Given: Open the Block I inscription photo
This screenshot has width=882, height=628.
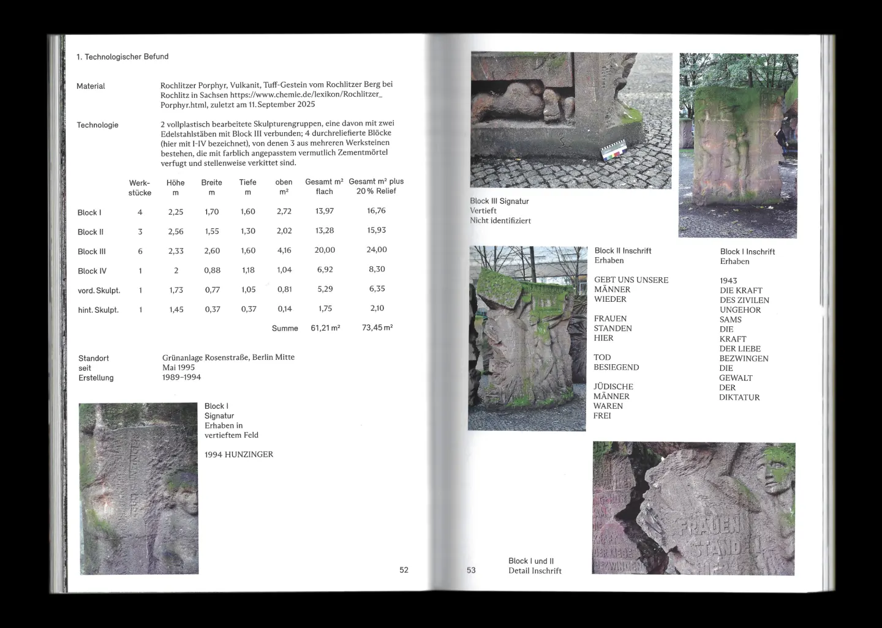Looking at the screenshot, I should [738, 146].
